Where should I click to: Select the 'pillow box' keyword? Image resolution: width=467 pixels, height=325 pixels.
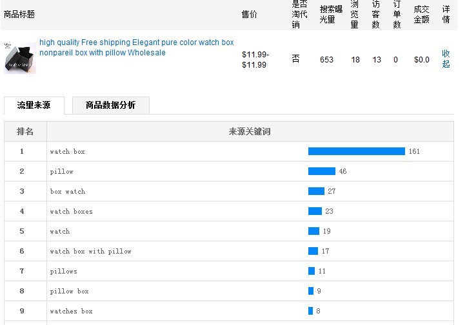click(70, 291)
